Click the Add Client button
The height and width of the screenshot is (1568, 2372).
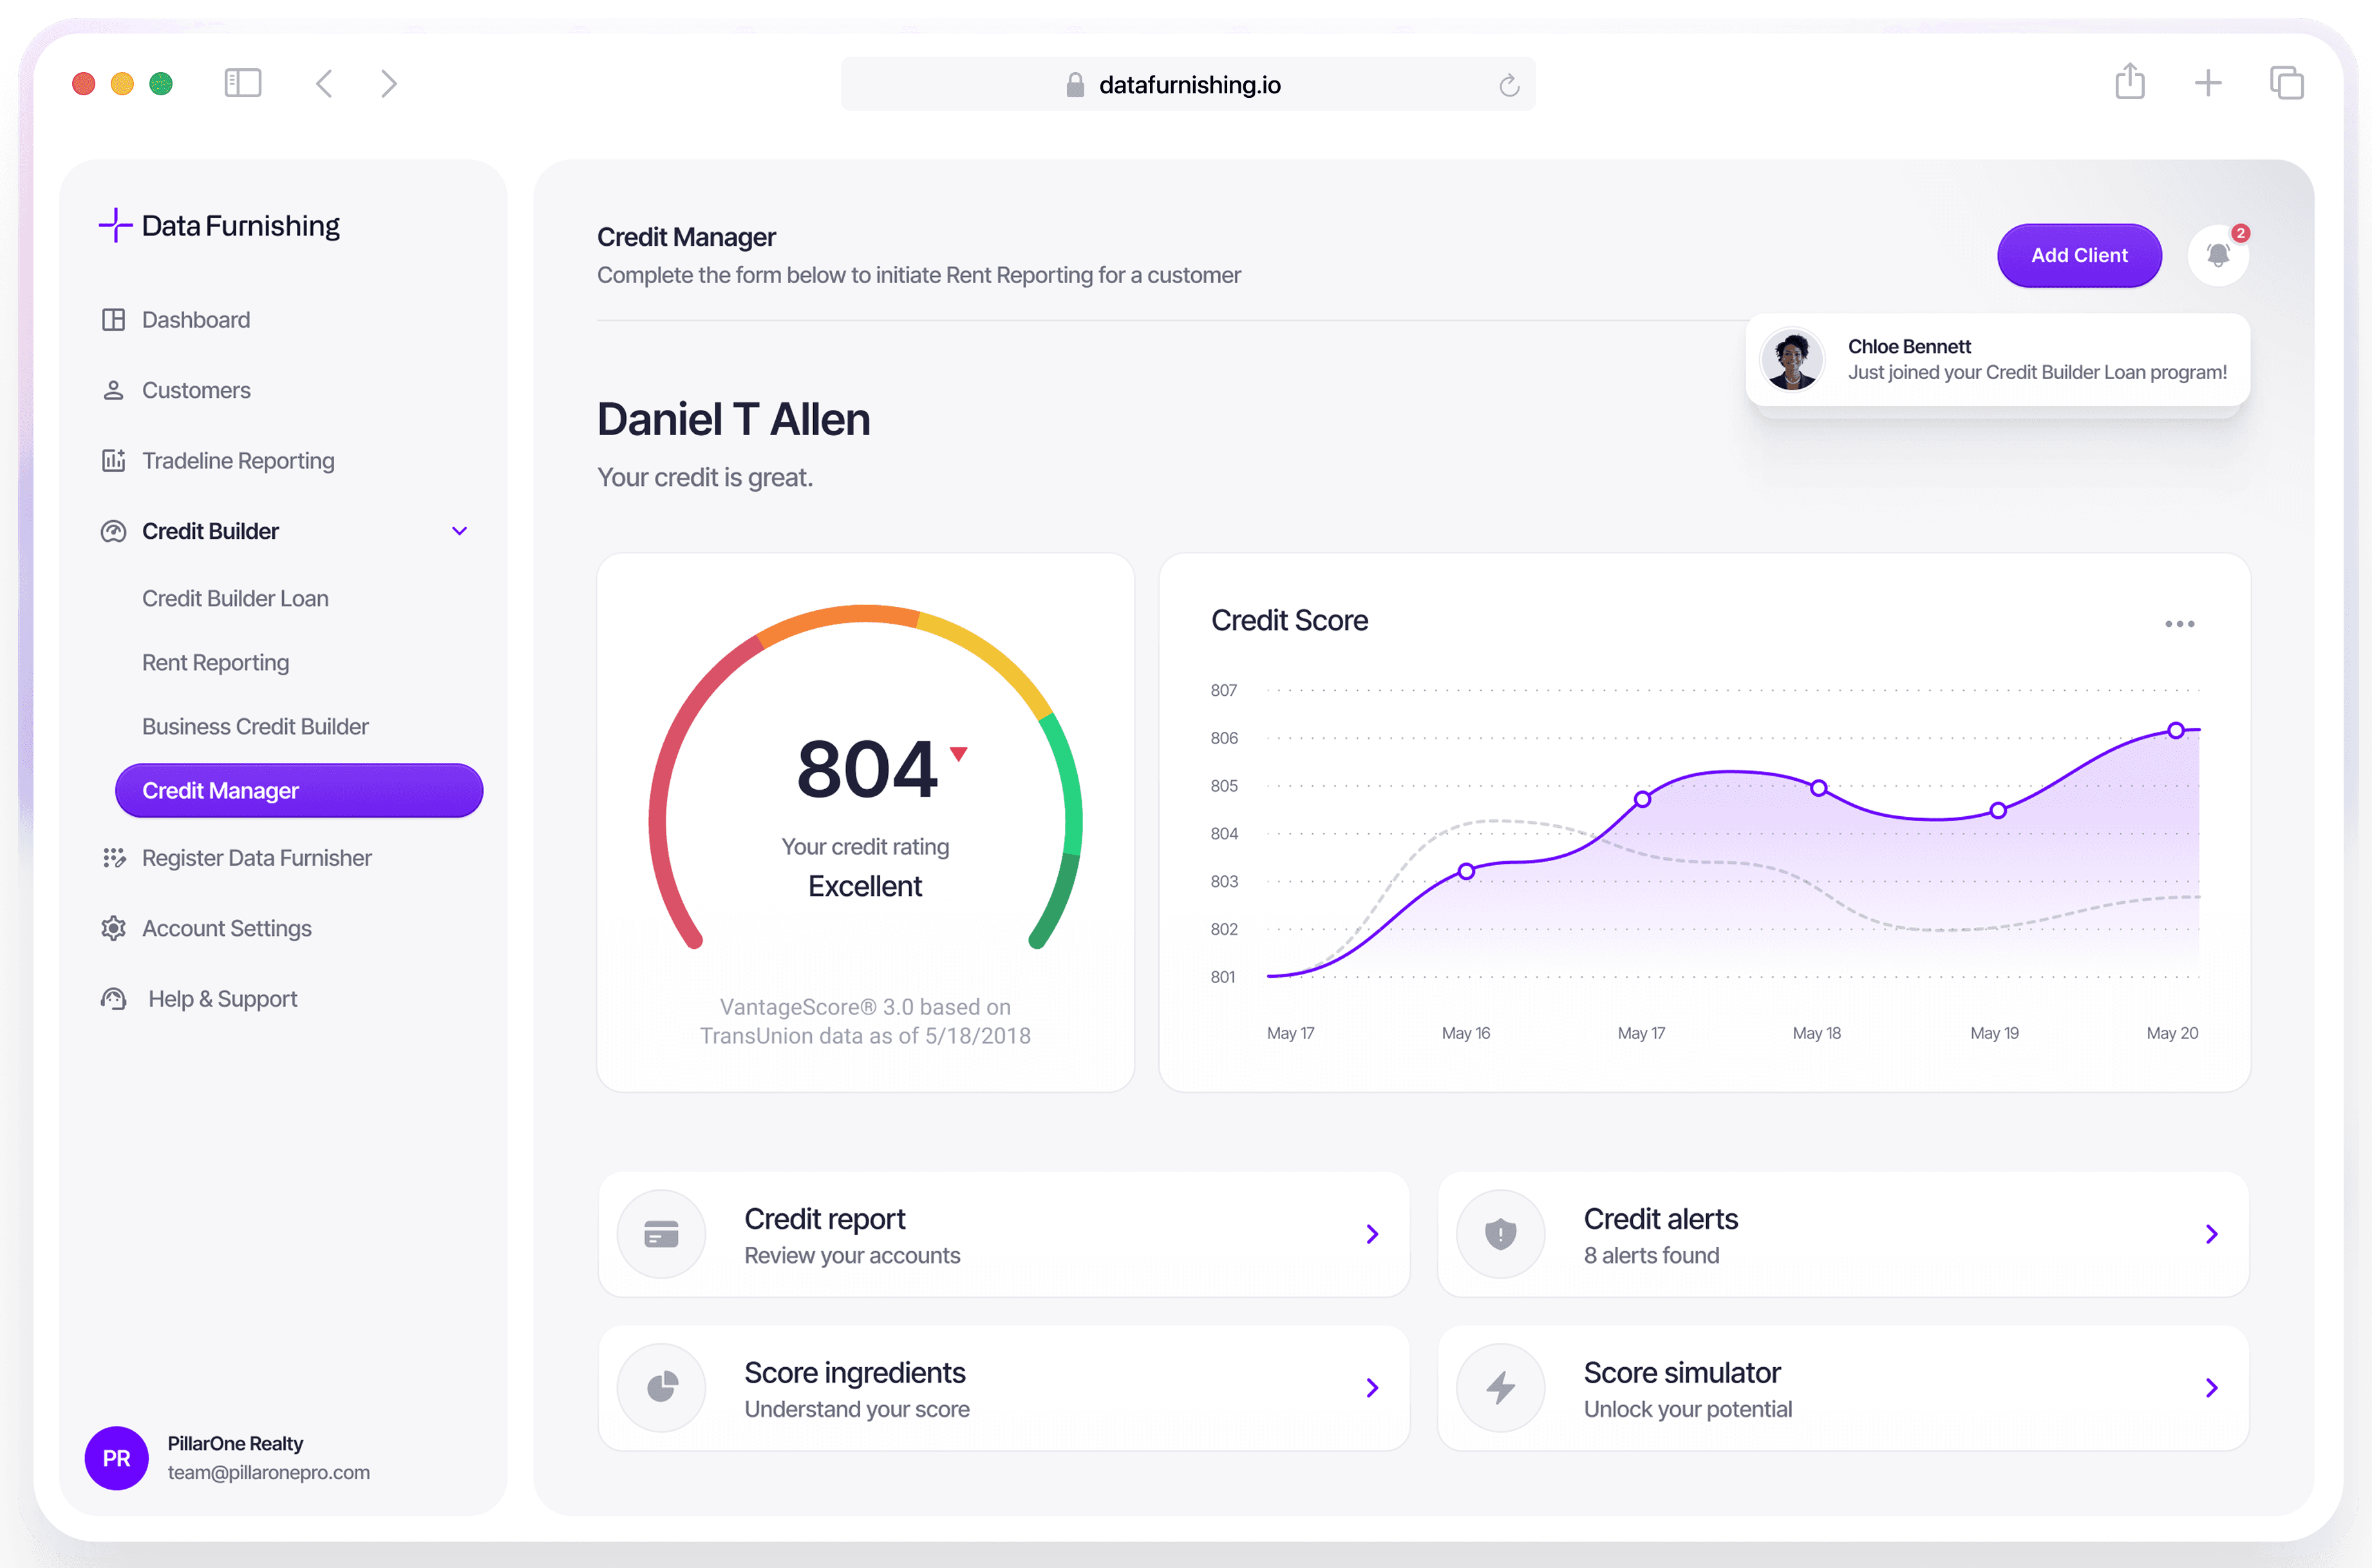tap(2079, 255)
